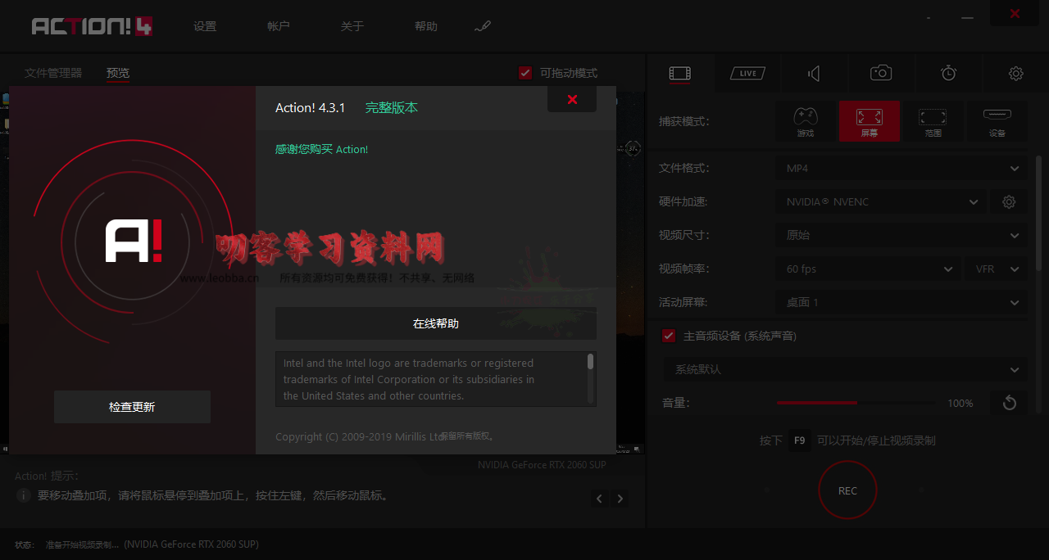Open the video recording tab icon
This screenshot has width=1049, height=560.
(679, 74)
